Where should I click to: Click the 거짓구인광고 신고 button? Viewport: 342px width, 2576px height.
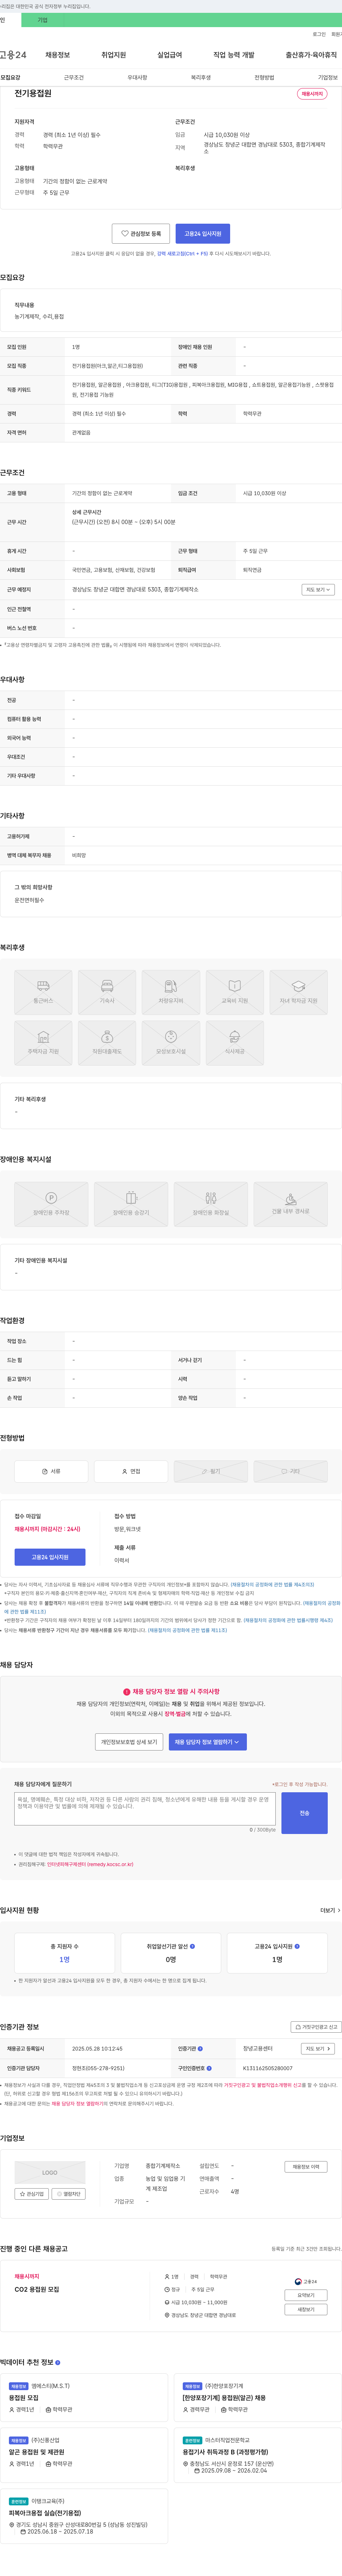316,2027
